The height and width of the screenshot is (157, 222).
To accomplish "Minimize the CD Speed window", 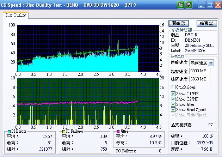I will click(201, 5).
